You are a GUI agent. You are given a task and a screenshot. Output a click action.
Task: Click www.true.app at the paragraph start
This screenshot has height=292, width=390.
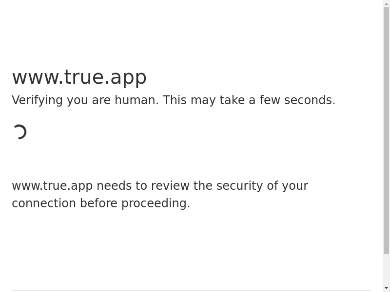pyautogui.click(x=52, y=186)
